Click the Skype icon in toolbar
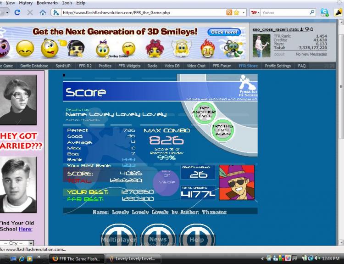This screenshot has height=264, width=344. click(x=324, y=12)
